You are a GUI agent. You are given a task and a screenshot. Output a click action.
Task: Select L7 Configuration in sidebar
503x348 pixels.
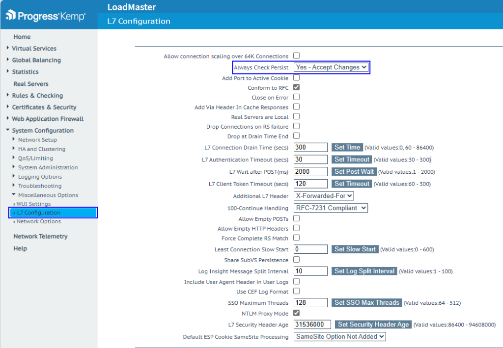click(53, 213)
